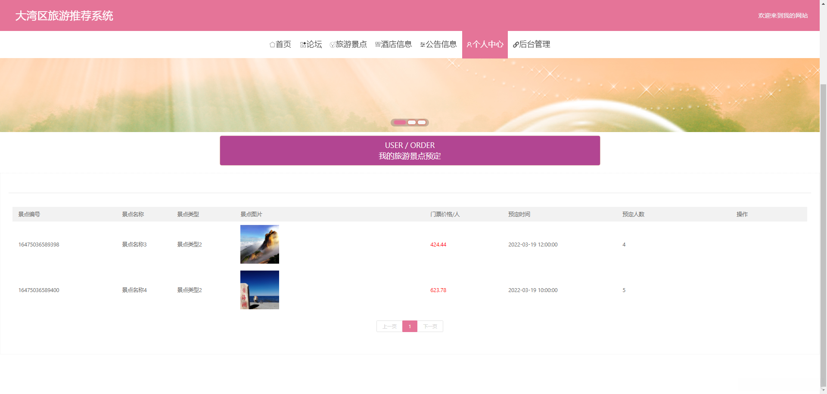Viewport: 827px width, 394px height.
Task: Click the 欢迎来到我的网站 welcome text
Action: (783, 15)
